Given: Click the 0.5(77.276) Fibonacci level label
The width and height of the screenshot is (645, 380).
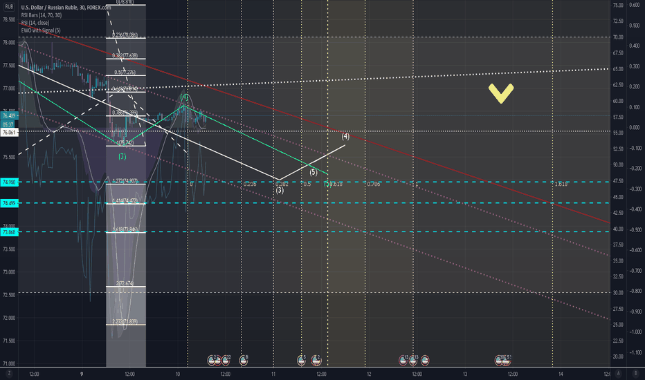Looking at the screenshot, I should point(125,72).
